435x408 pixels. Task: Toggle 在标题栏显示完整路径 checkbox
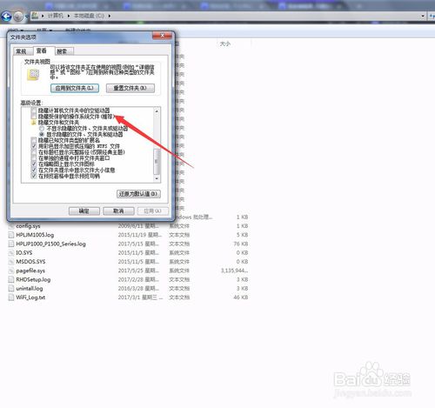coord(34,152)
